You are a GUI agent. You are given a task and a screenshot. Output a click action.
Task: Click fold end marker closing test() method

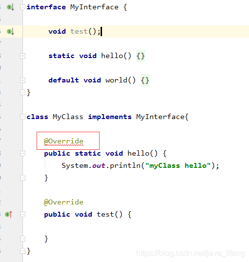22,239
